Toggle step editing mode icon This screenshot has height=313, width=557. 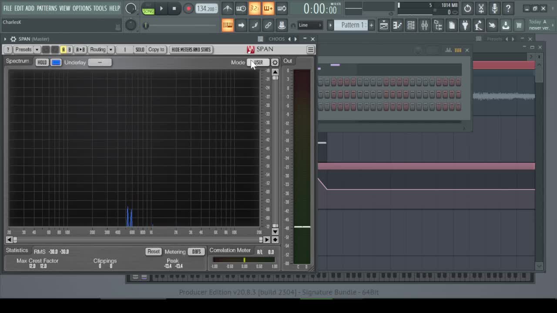[255, 25]
